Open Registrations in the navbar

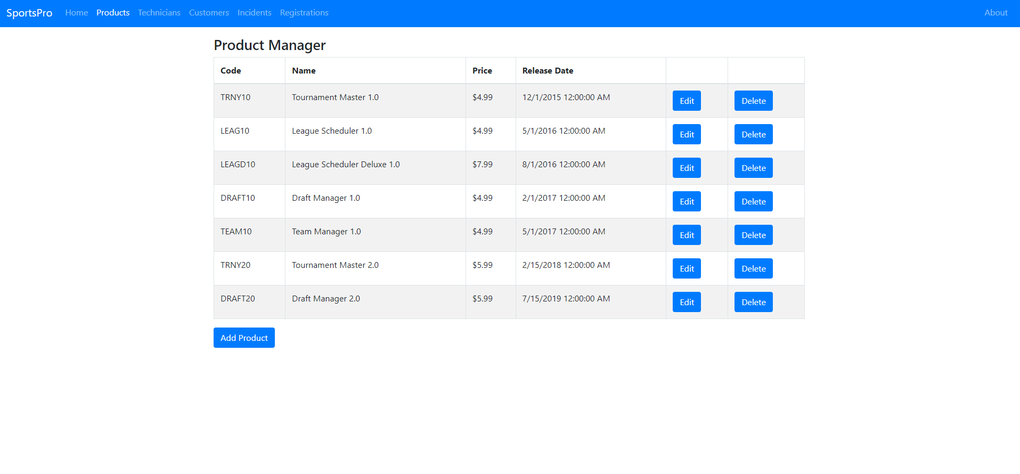coord(304,13)
